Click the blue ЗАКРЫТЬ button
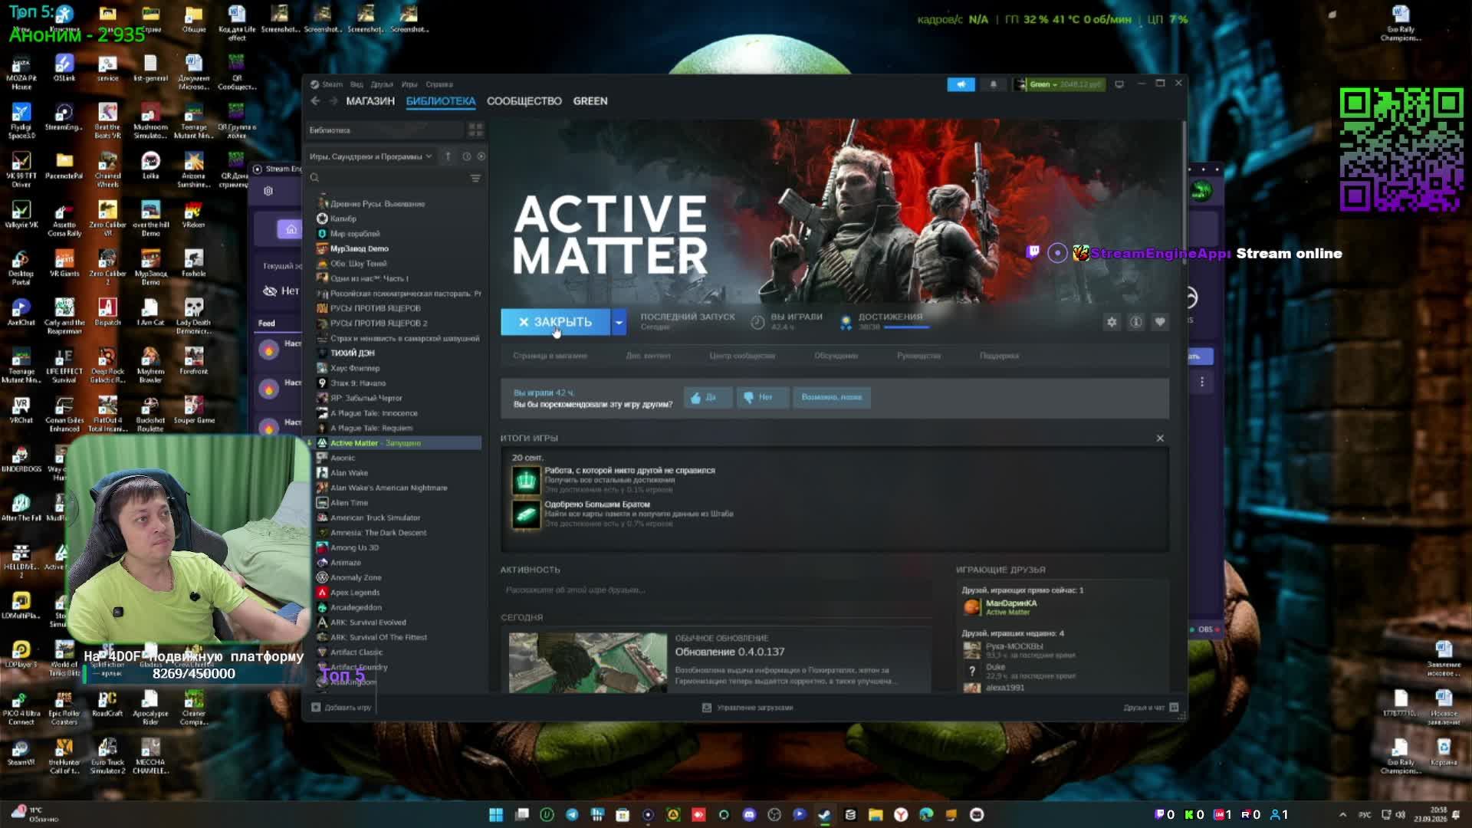Screen dimensions: 1472x828 click(x=555, y=322)
